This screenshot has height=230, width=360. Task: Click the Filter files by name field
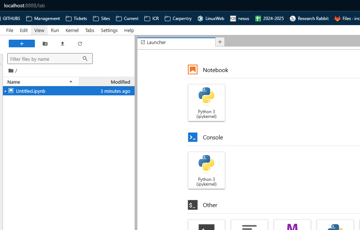50,59
